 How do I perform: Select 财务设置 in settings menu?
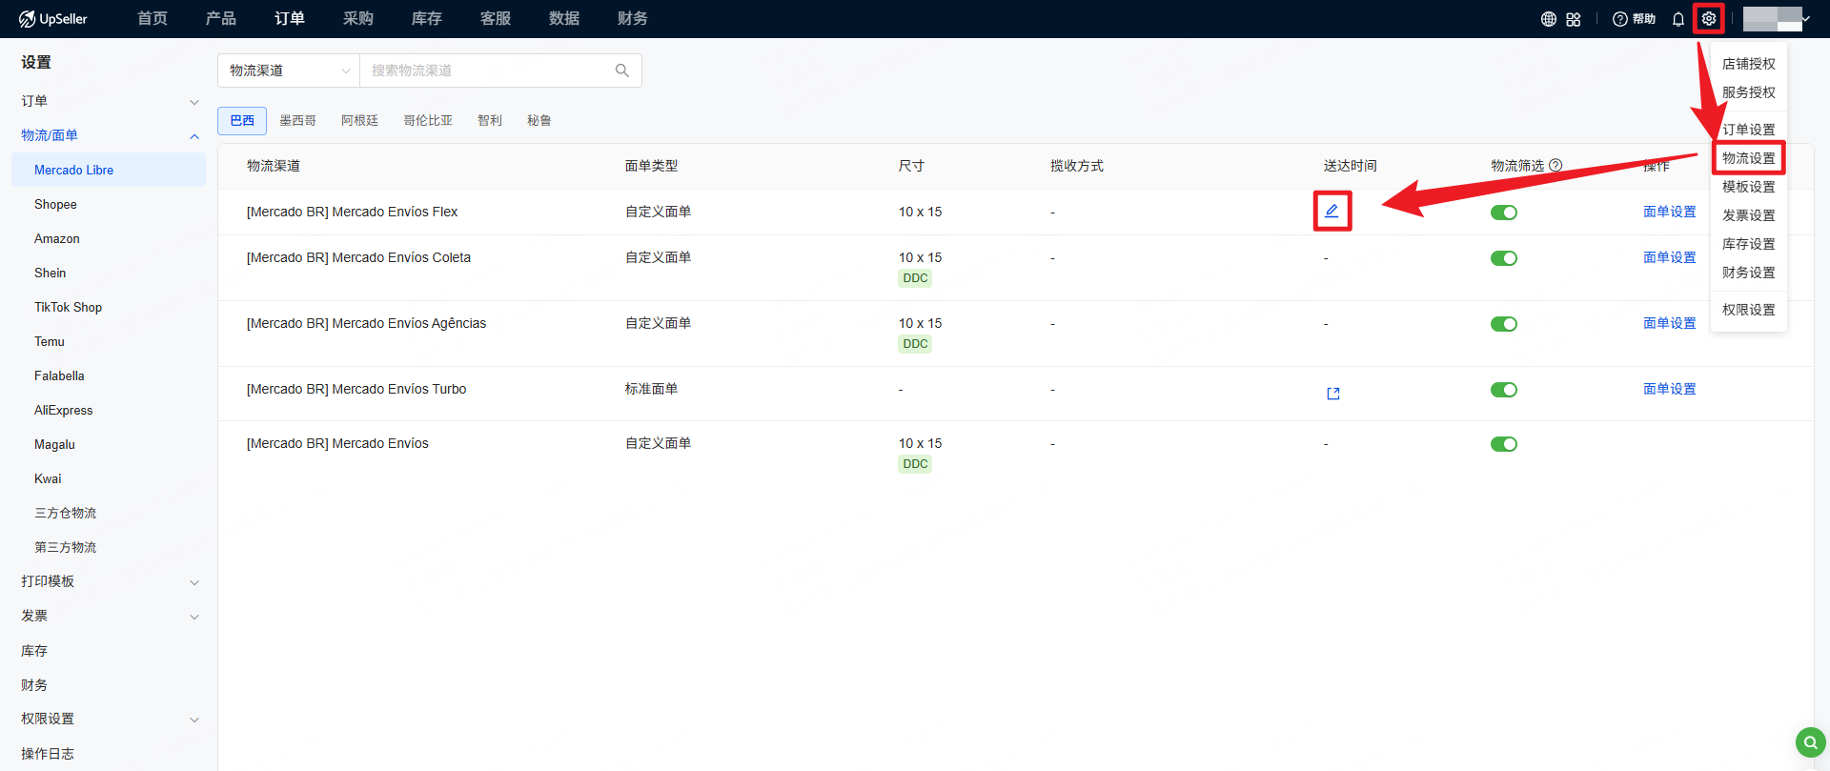pyautogui.click(x=1749, y=273)
